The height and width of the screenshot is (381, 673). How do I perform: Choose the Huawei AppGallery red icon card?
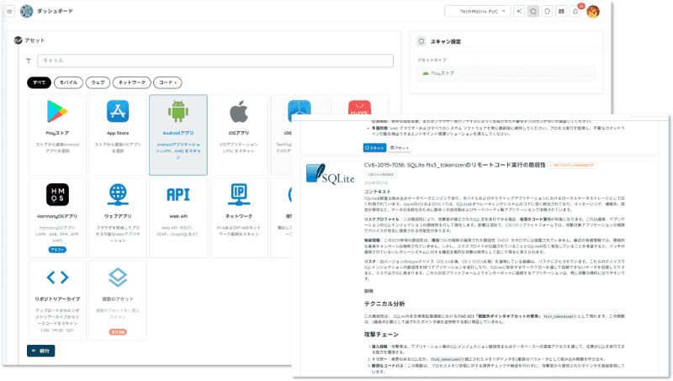tap(360, 108)
